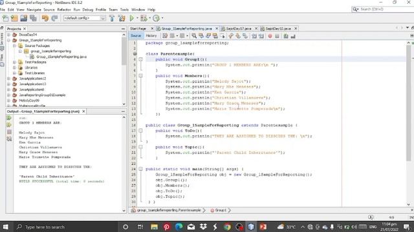The height and width of the screenshot is (232, 414).
Task: Open the Refactor menu
Action: (x=64, y=10)
